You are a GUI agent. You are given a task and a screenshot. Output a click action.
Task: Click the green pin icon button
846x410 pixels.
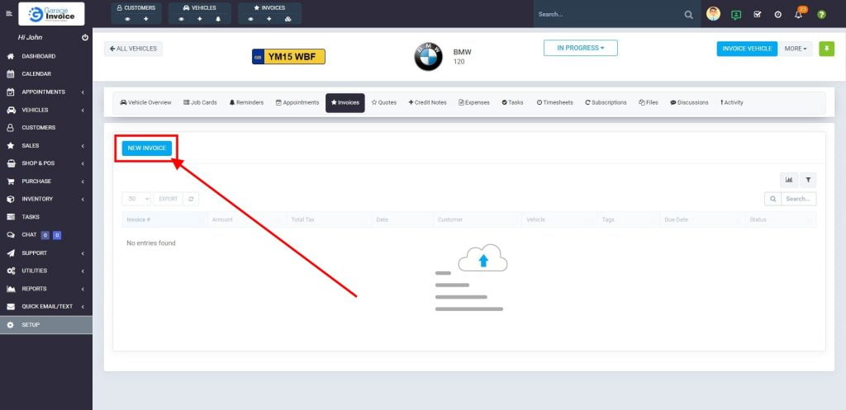coord(826,49)
